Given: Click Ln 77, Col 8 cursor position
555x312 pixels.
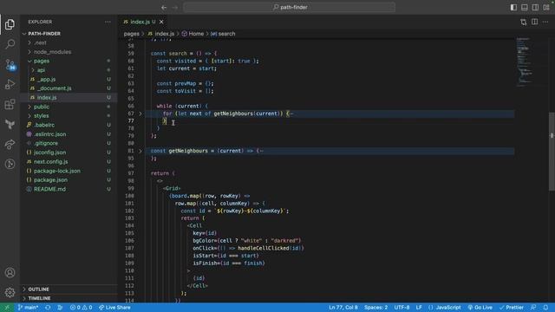Looking at the screenshot, I should click(343, 308).
